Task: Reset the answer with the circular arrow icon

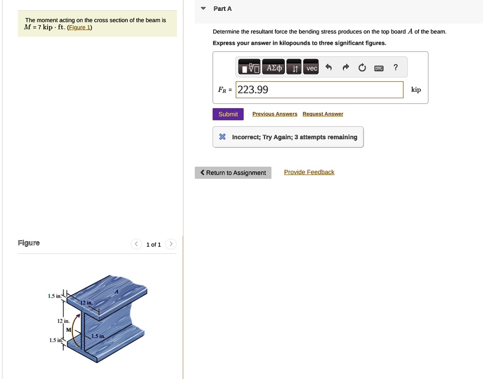Action: coord(362,67)
